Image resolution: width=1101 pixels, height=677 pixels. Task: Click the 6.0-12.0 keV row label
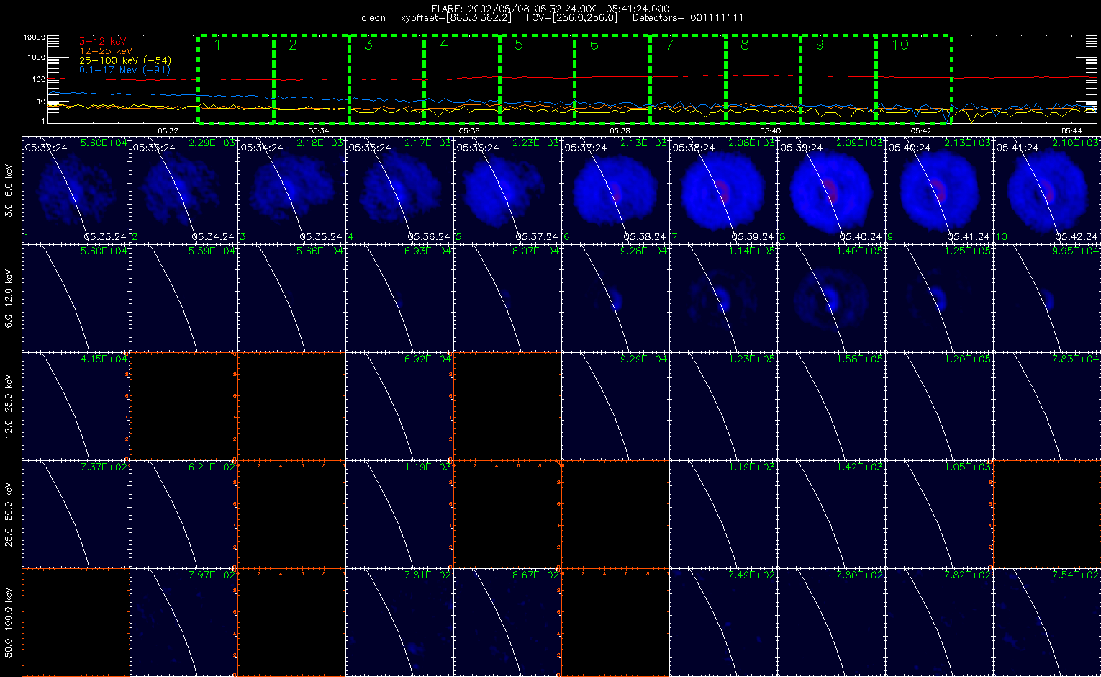click(9, 297)
